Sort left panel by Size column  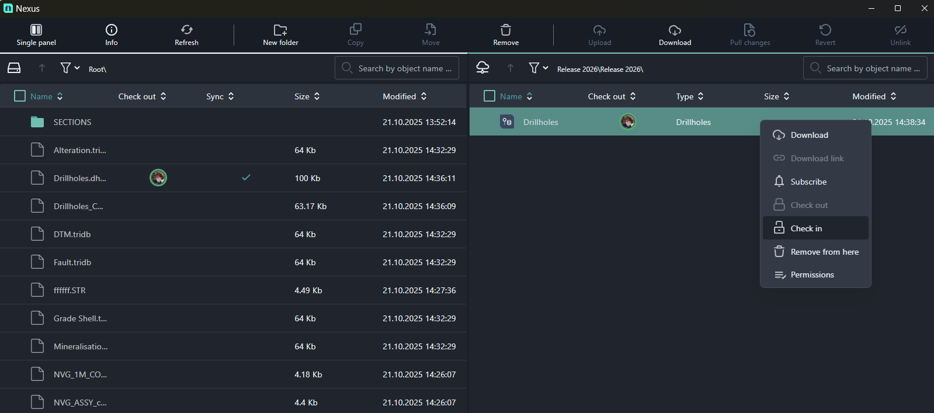point(307,96)
